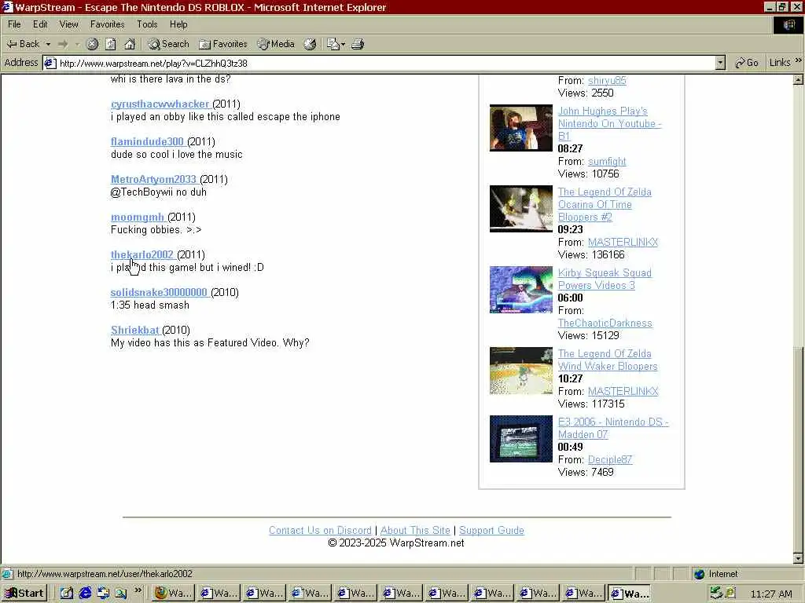
Task: Open Deciple87's uploader profile link
Action: pos(610,460)
